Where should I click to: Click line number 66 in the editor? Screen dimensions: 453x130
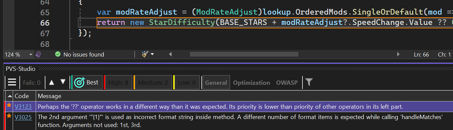coord(45,23)
